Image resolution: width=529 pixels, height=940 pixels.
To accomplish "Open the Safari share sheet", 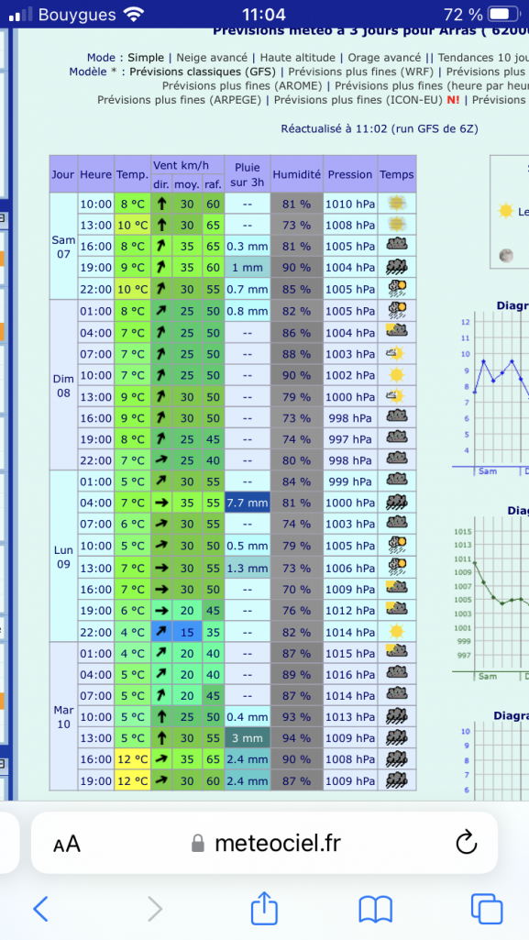I will click(x=264, y=908).
